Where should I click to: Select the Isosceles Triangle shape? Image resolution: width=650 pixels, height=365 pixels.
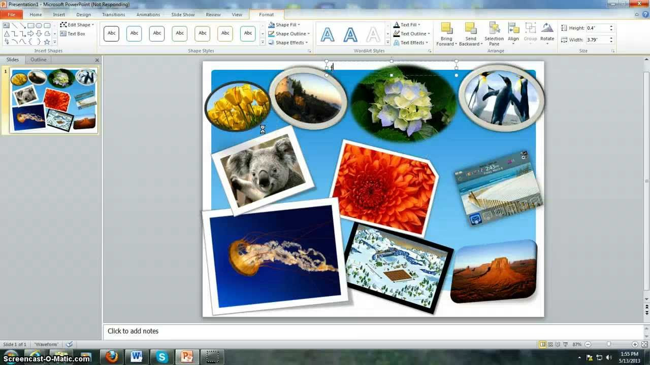pos(6,33)
